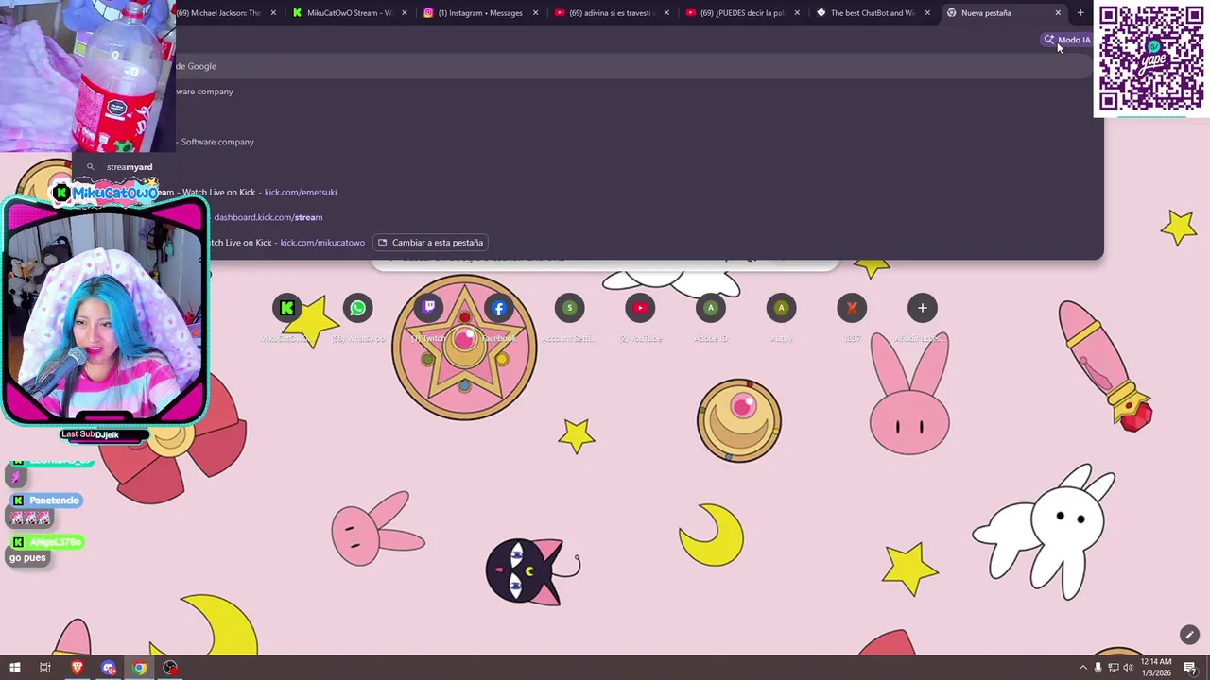Click the microphone tray icon

(x=1098, y=668)
